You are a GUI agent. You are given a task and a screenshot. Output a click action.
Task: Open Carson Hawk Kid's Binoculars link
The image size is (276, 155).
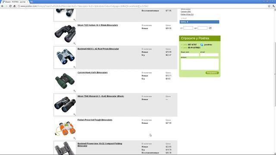tap(92, 73)
